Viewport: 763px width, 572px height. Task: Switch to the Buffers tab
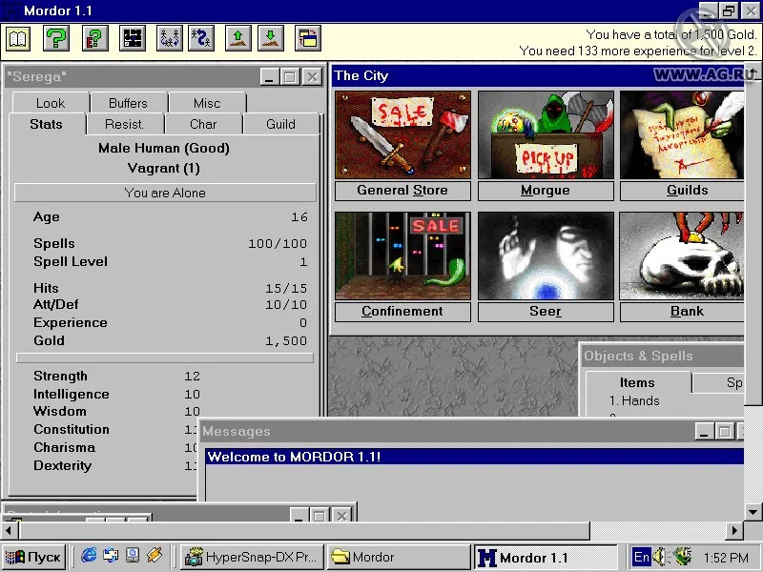129,103
